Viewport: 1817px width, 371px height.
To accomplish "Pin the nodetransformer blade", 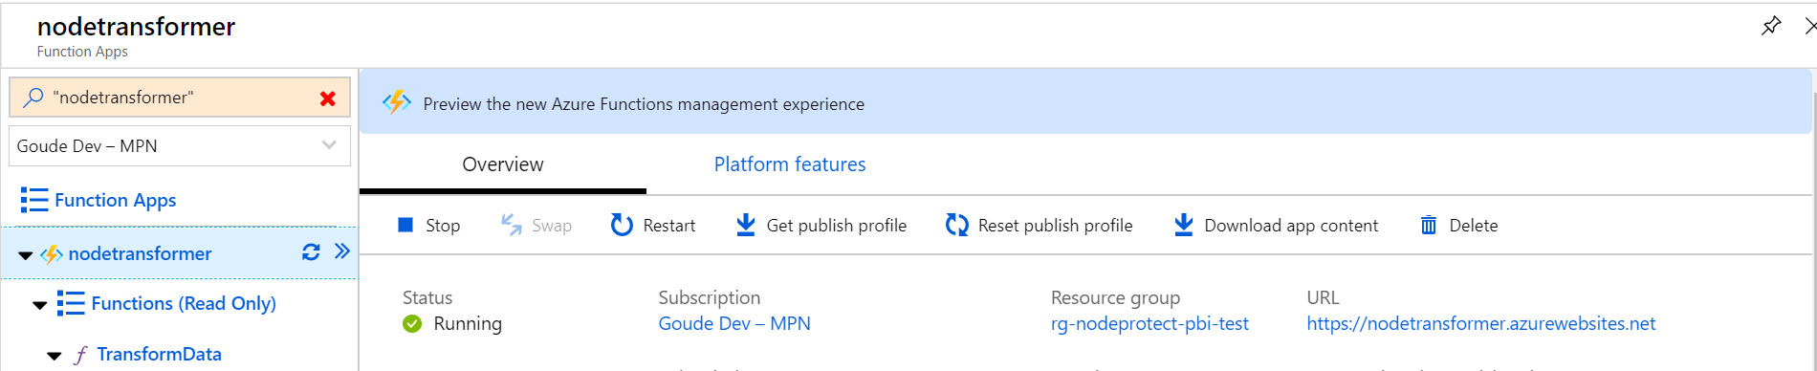I will [1771, 26].
